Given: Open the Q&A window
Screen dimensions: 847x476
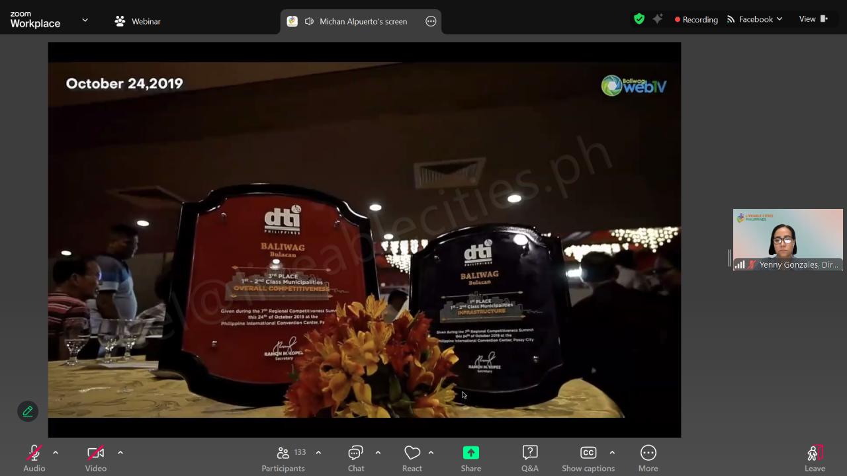Looking at the screenshot, I should coord(530,458).
